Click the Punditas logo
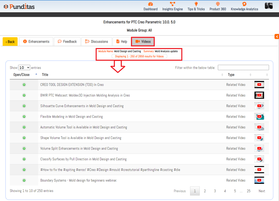Image resolution: width=279 pixels, height=201 pixels. click(x=19, y=7)
